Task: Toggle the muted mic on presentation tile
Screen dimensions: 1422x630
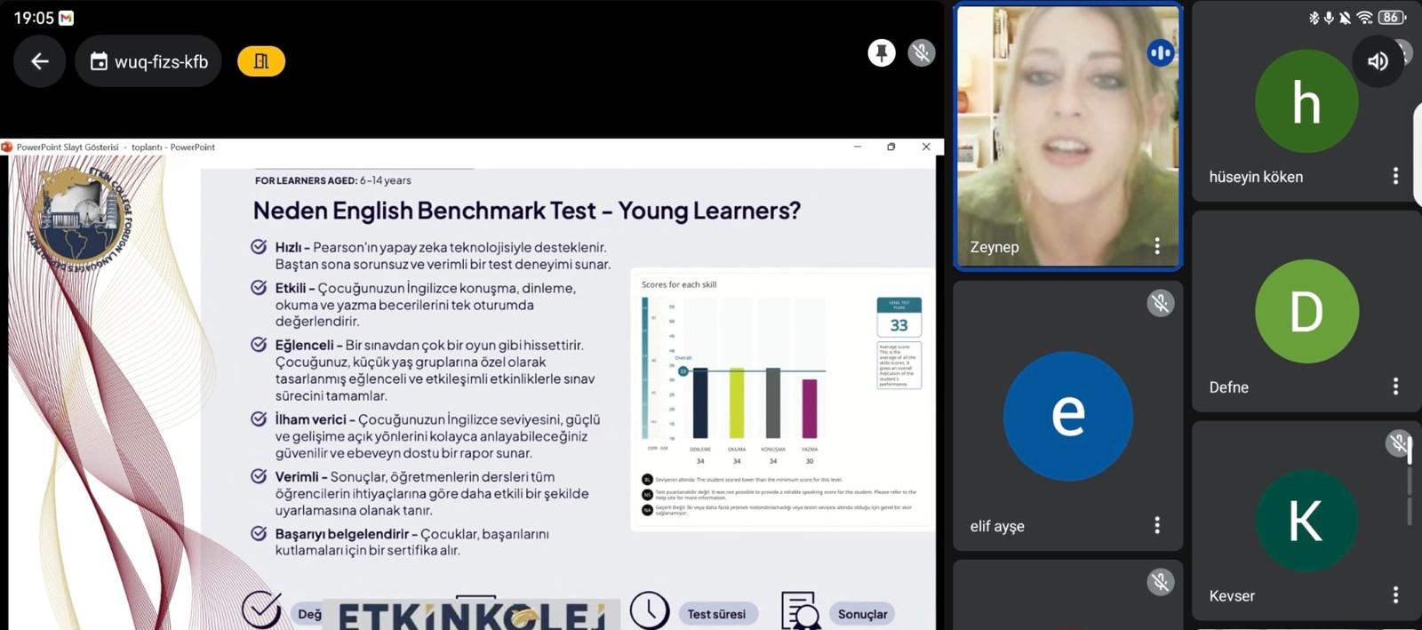Action: 922,53
